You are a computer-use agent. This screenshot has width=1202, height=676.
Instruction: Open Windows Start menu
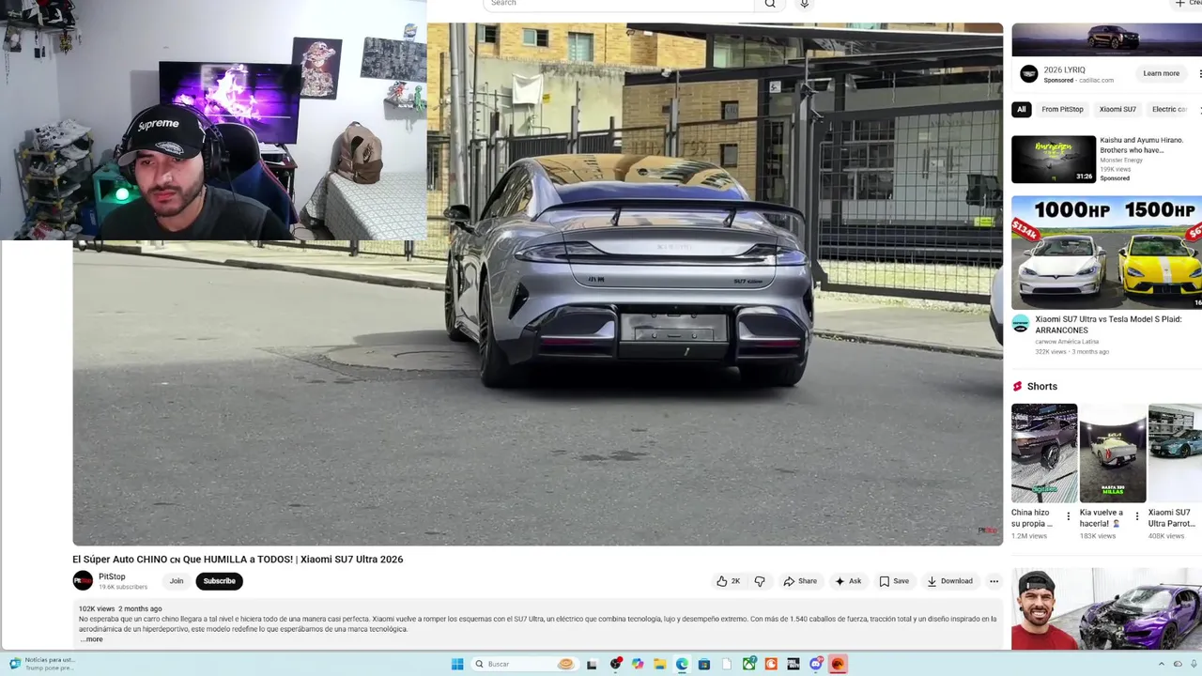(457, 664)
